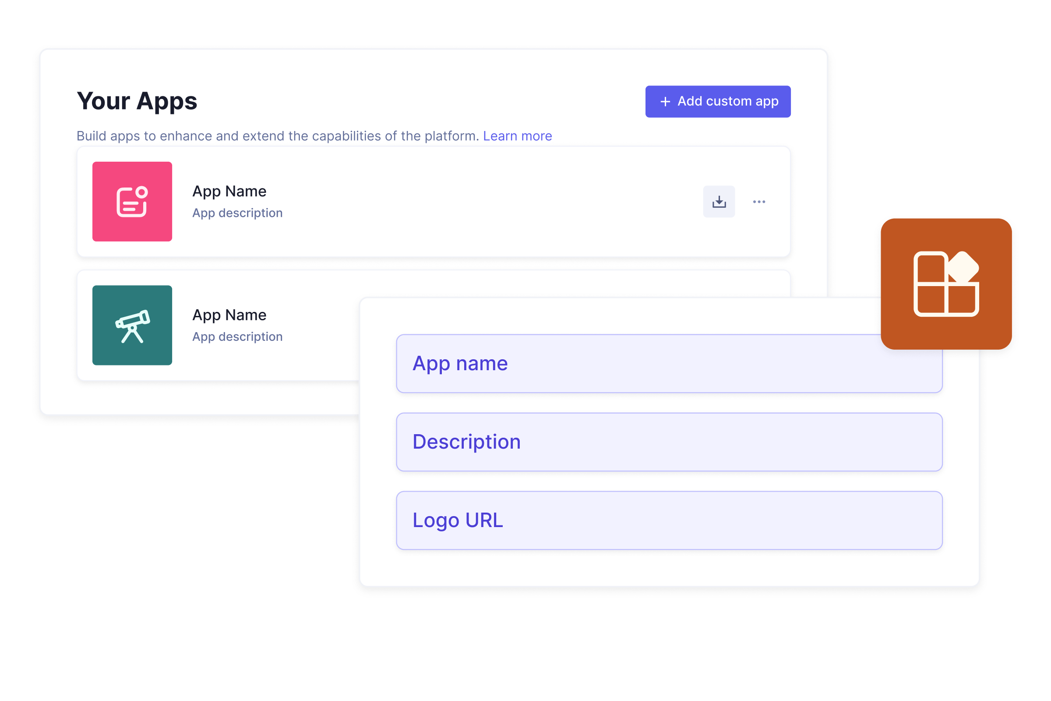Click first app's App description text
The image size is (1051, 701).
237,213
